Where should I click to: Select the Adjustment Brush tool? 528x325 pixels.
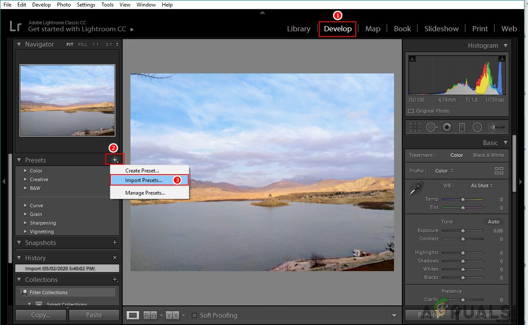pyautogui.click(x=496, y=127)
